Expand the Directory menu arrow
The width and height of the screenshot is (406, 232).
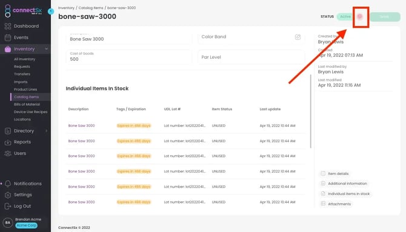click(46, 131)
